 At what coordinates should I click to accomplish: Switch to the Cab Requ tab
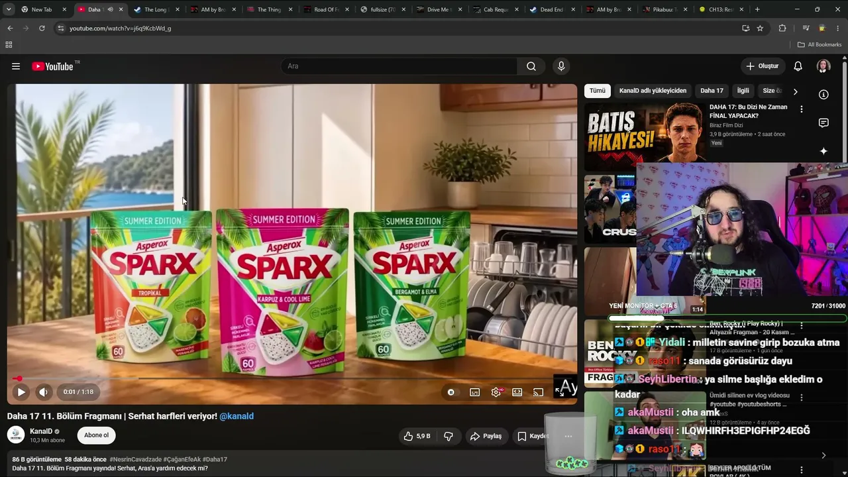[496, 9]
